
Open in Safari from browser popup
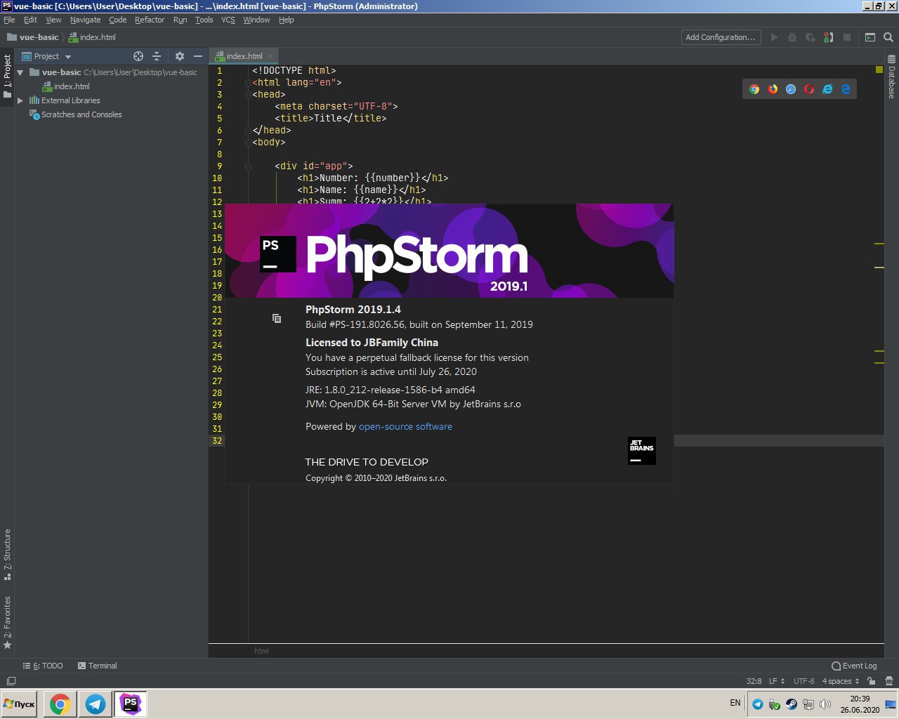pos(791,89)
